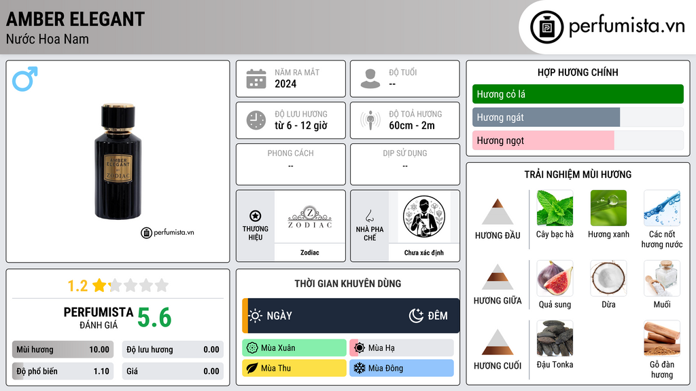Click the perfumista.vn watermark under the bottle
Screen dimensions: 696x391
tap(168, 232)
